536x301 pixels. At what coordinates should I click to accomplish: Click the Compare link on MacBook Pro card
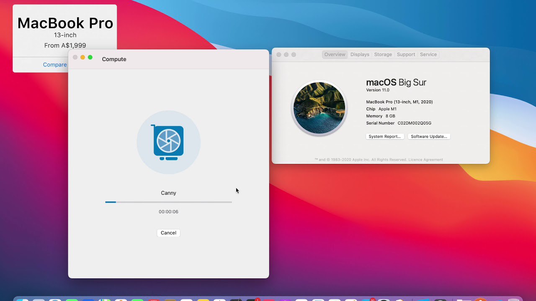[x=55, y=65]
